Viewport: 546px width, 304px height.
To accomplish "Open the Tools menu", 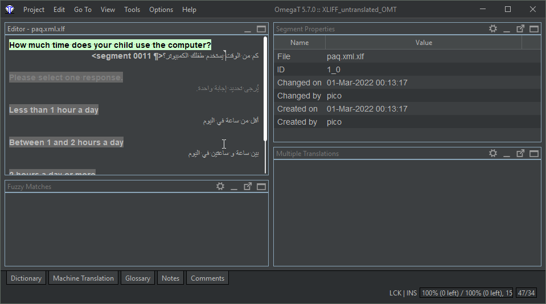I will 132,10.
